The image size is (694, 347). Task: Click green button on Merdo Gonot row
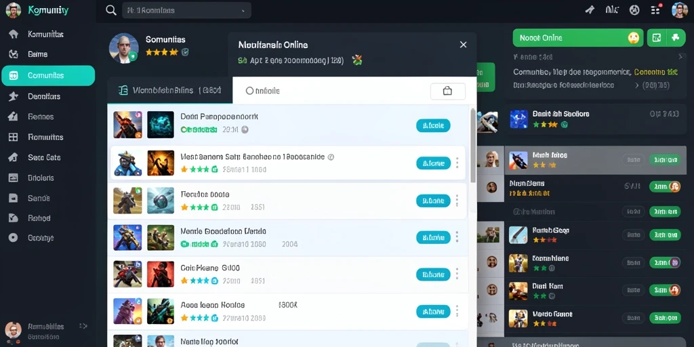click(x=664, y=318)
